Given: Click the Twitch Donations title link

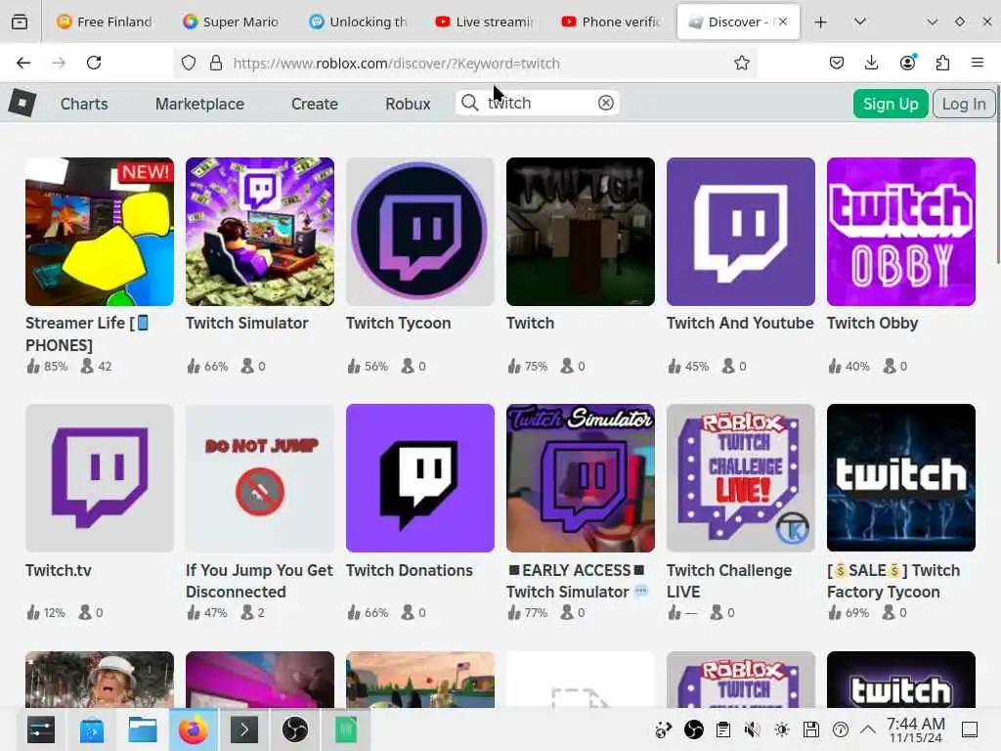Looking at the screenshot, I should 410,570.
